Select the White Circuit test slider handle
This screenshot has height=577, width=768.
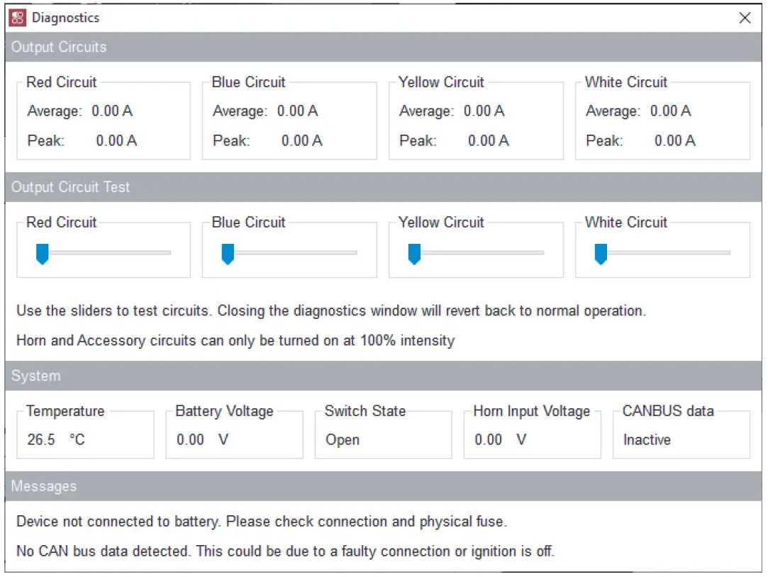point(601,252)
